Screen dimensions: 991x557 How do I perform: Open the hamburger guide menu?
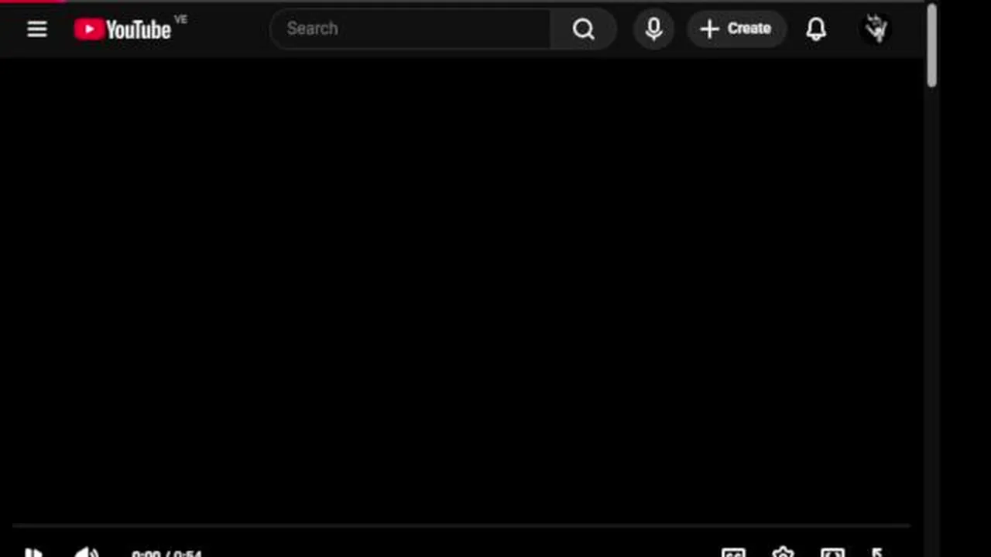tap(36, 29)
